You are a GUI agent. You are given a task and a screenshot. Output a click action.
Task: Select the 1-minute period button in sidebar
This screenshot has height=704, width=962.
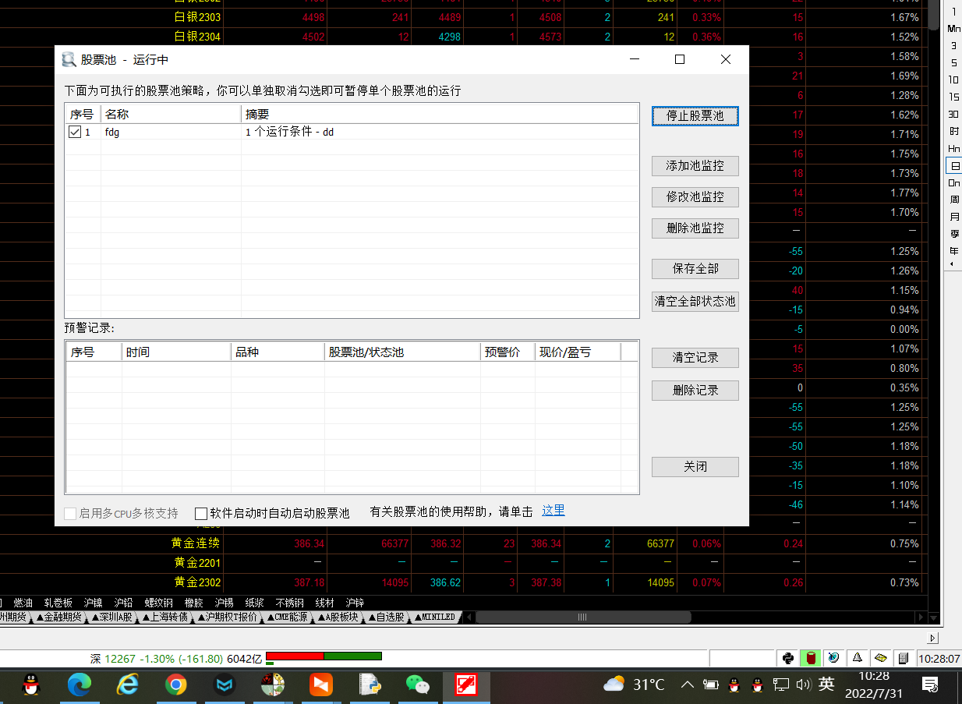[x=954, y=11]
